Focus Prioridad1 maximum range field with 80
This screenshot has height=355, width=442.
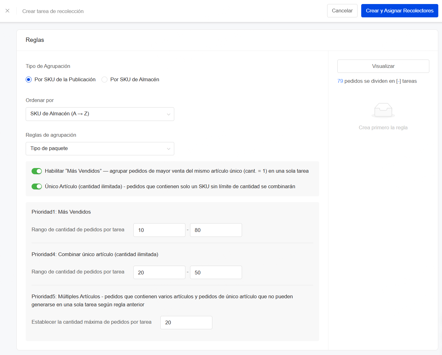coord(216,230)
